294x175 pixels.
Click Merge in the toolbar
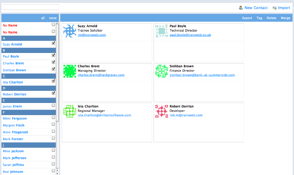coord(286,18)
